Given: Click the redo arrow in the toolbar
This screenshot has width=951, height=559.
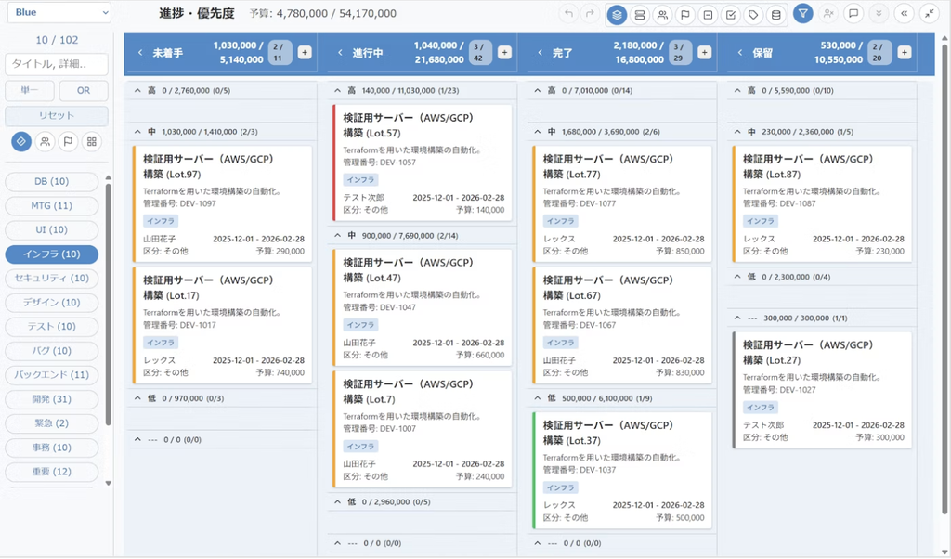Looking at the screenshot, I should pyautogui.click(x=589, y=13).
